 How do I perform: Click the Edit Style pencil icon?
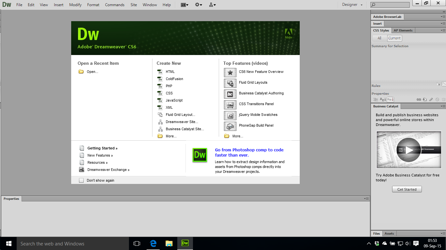[x=431, y=99]
